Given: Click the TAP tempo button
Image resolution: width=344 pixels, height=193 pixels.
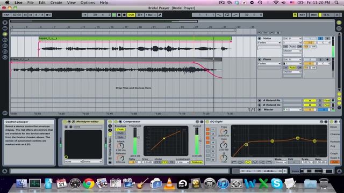Looking at the screenshot, I should coord(6,15).
